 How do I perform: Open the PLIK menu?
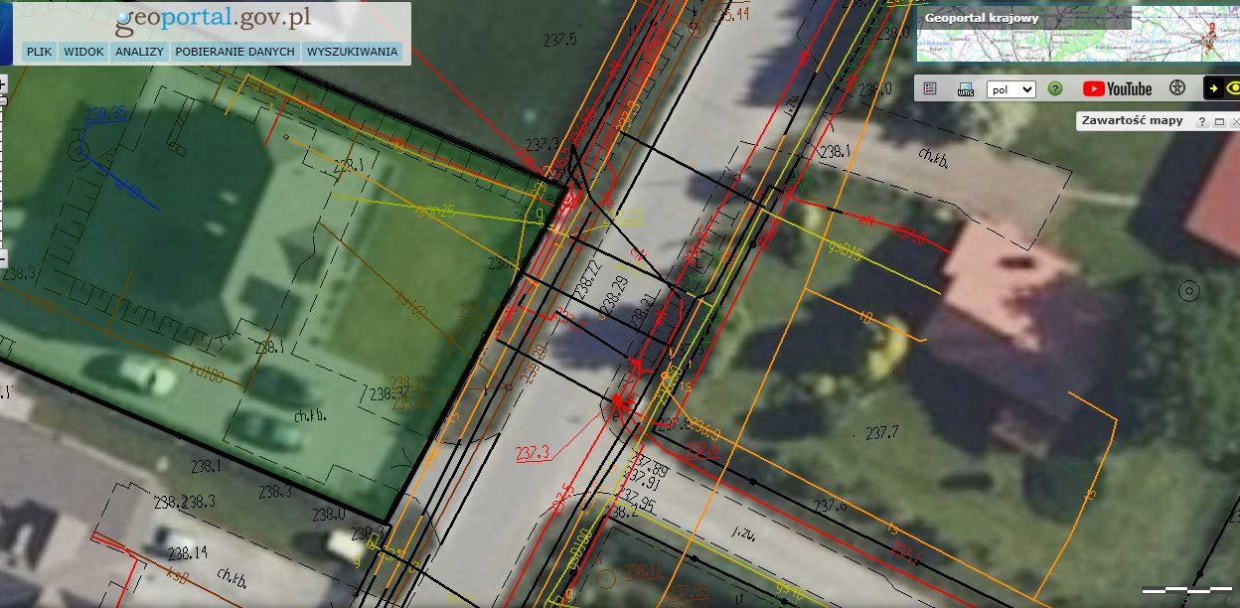tap(40, 52)
